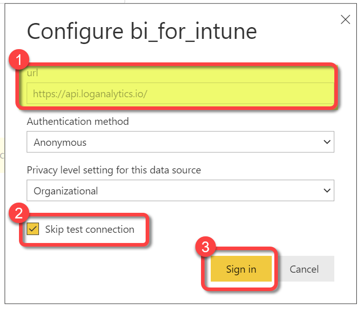The height and width of the screenshot is (309, 362).
Task: Click the chevron arrow beside Organizational
Action: tap(327, 191)
